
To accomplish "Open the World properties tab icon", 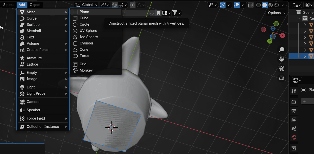I will (x=294, y=137).
